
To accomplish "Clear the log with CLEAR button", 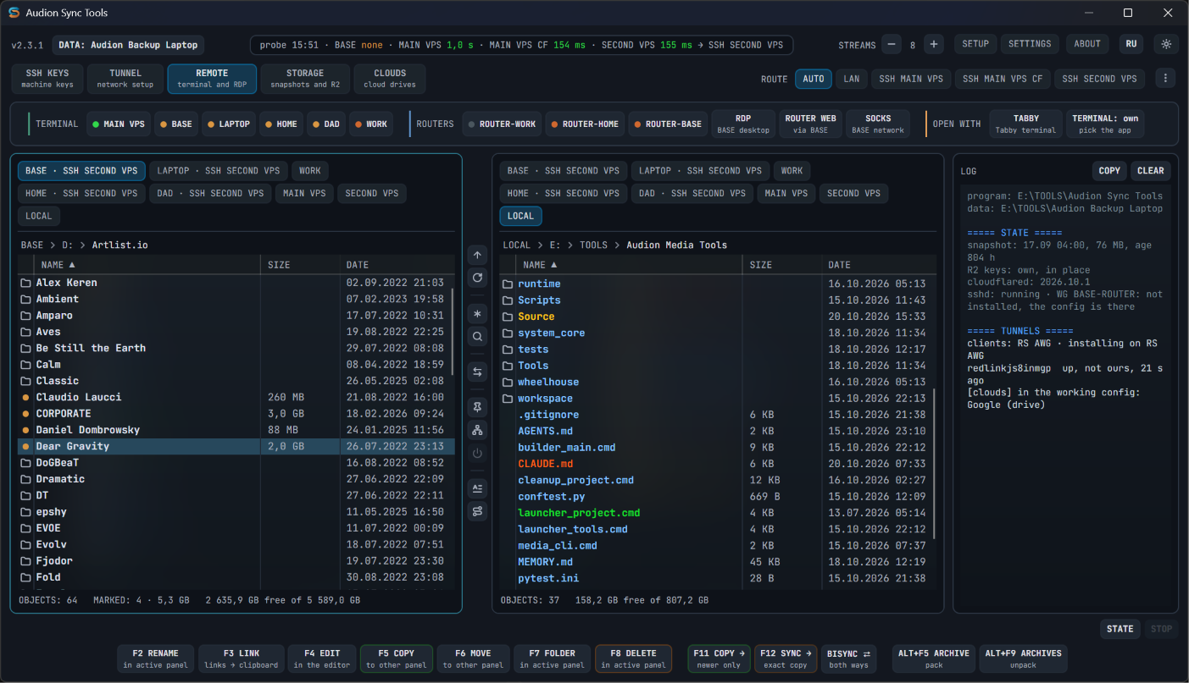I will (x=1150, y=171).
